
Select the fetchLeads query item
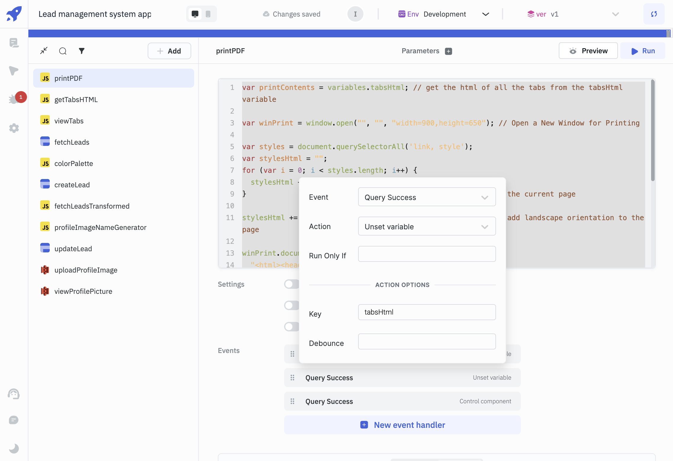pyautogui.click(x=72, y=142)
